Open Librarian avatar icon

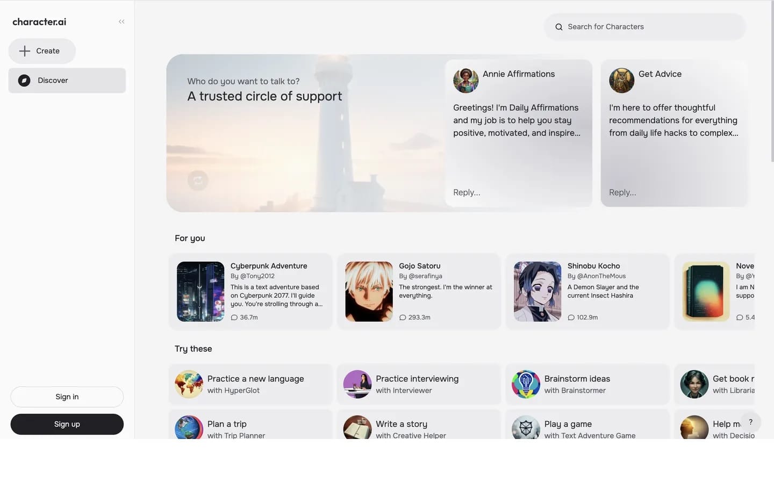pyautogui.click(x=694, y=384)
